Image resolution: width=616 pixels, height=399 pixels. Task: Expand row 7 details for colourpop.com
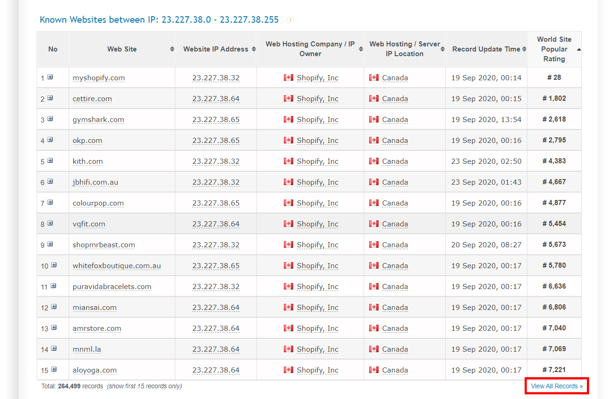[50, 202]
